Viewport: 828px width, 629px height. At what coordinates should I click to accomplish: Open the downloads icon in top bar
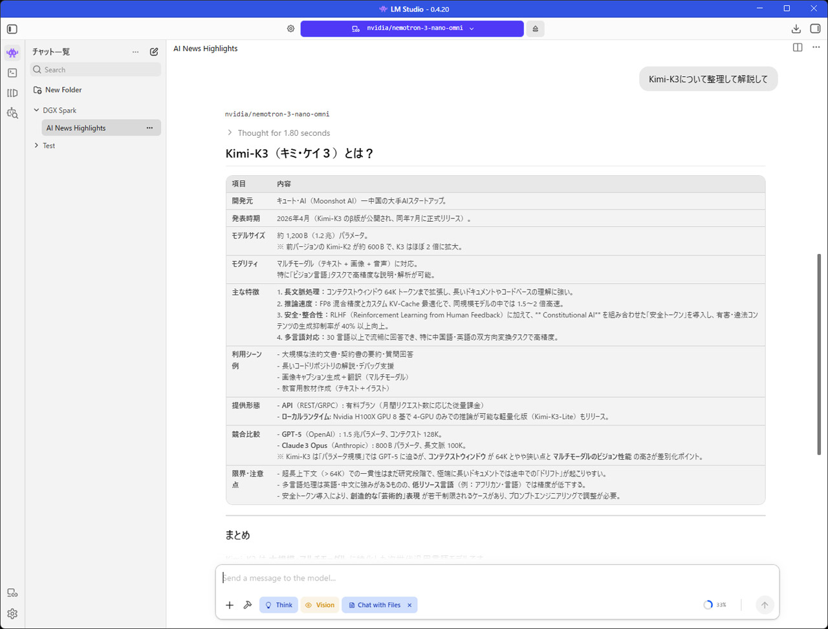tap(796, 29)
